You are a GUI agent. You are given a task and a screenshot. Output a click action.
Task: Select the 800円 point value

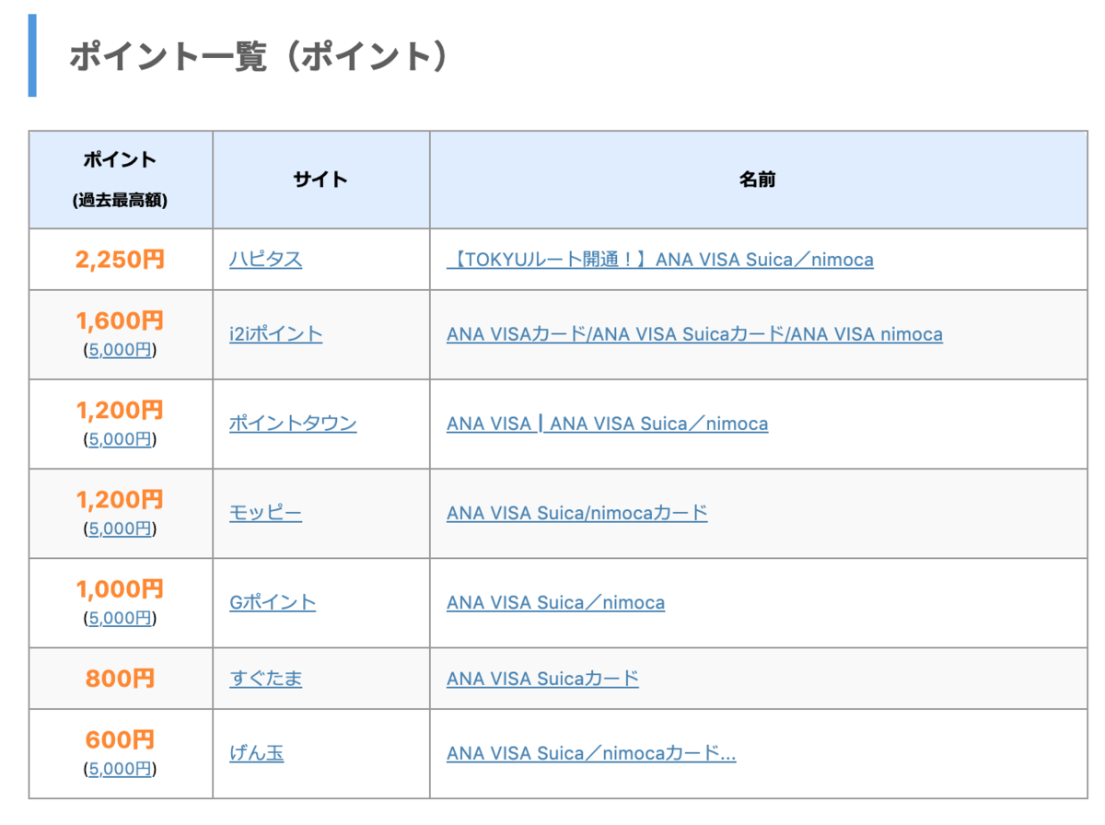(120, 679)
